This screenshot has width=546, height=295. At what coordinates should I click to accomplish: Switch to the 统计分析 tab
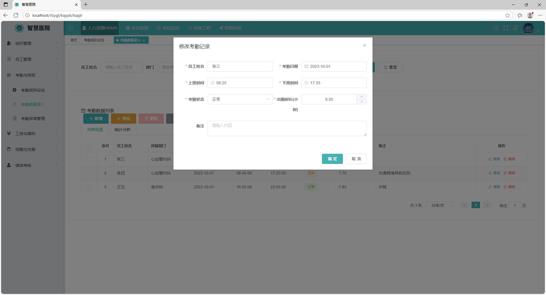[x=122, y=130]
